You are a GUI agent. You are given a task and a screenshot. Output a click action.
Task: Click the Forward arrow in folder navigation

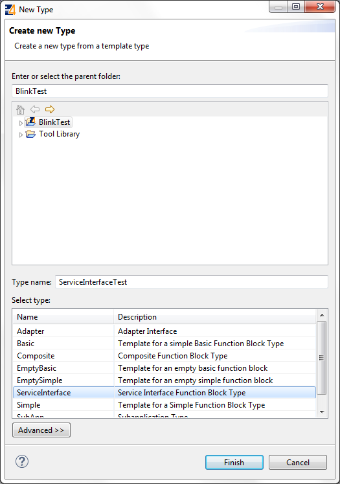pyautogui.click(x=50, y=109)
